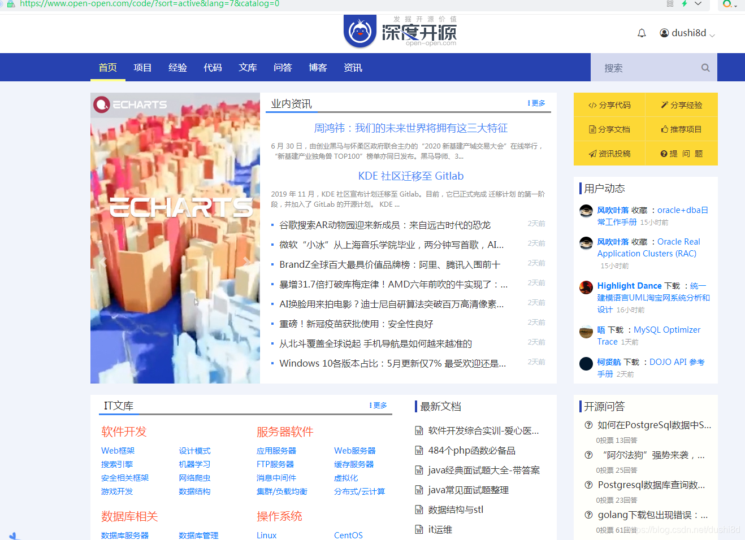The height and width of the screenshot is (540, 745).
Task: Click the 软件开发 section heading
Action: click(x=124, y=432)
